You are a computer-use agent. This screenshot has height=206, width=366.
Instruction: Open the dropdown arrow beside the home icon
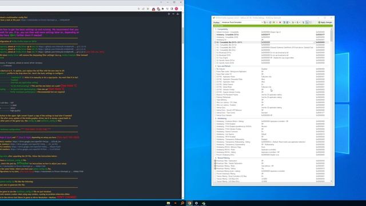(267, 22)
